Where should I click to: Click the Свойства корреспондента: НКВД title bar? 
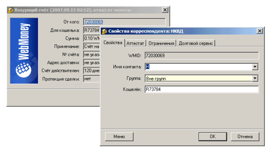click(182, 31)
